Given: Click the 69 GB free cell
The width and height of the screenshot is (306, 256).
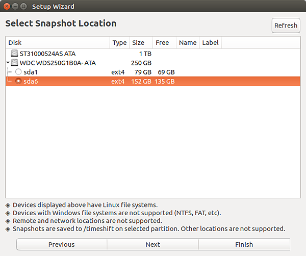Looking at the screenshot, I should [166, 72].
